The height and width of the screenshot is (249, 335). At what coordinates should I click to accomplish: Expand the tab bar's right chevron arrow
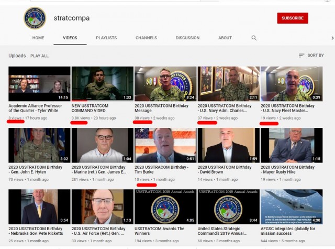(332, 38)
